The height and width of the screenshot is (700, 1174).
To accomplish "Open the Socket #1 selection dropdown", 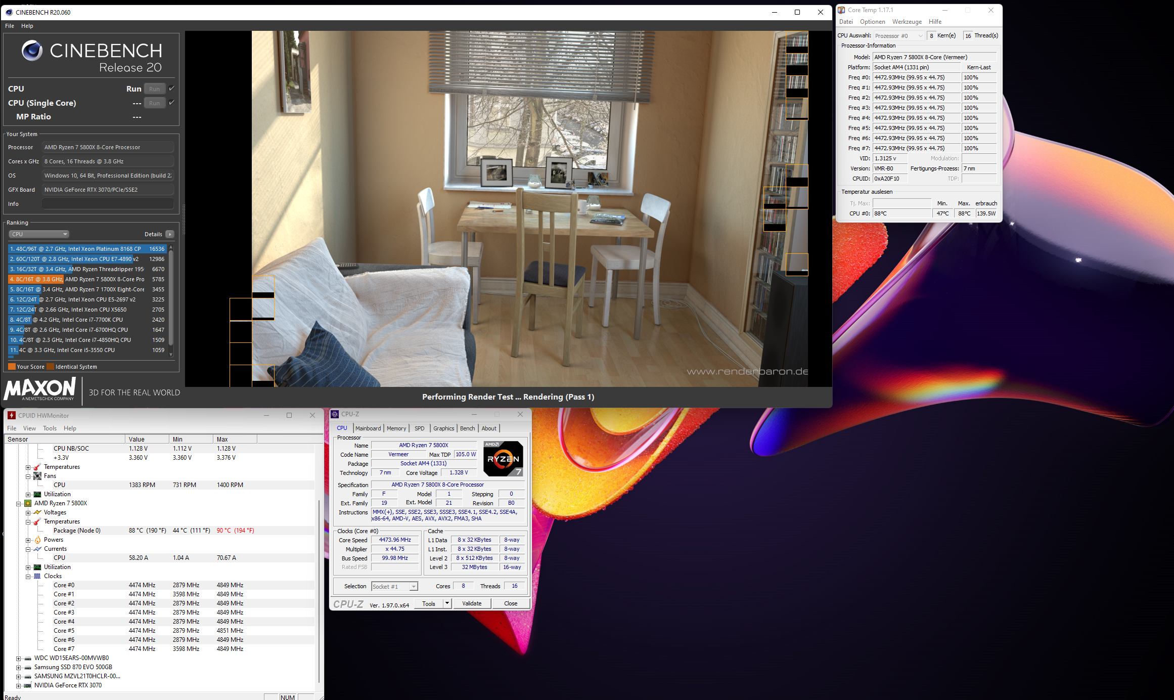I will click(x=394, y=587).
